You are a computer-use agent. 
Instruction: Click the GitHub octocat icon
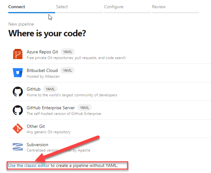(18, 92)
